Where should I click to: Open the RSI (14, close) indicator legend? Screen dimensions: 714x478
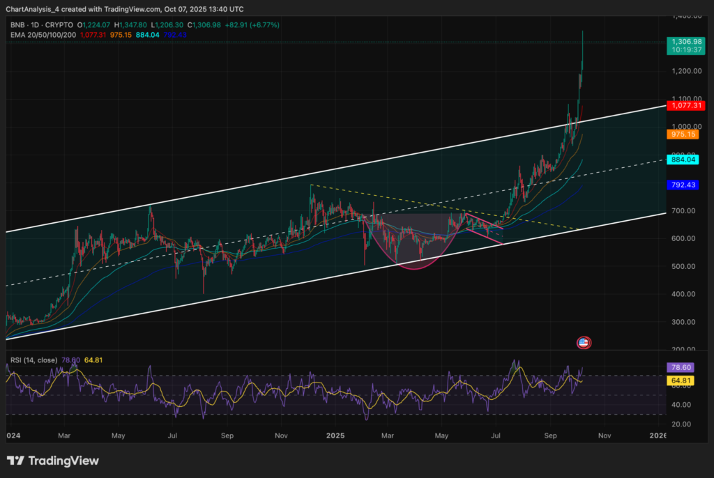tap(35, 360)
